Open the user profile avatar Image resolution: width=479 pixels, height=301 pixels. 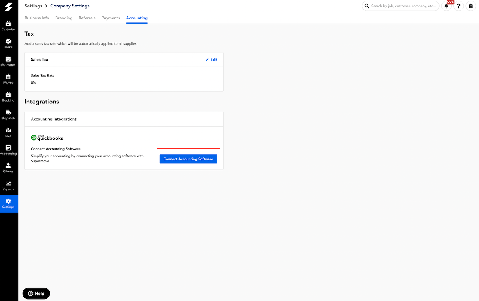470,6
